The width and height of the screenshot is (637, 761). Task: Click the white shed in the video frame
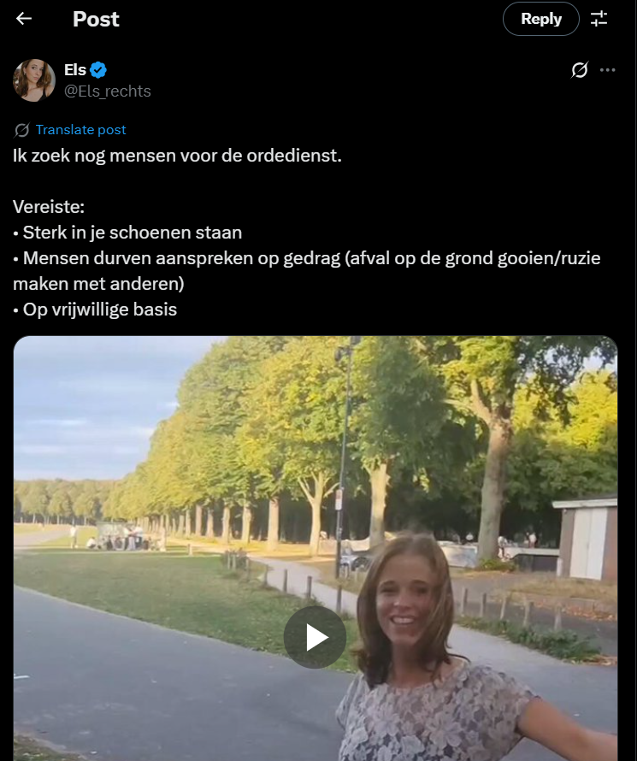(587, 539)
